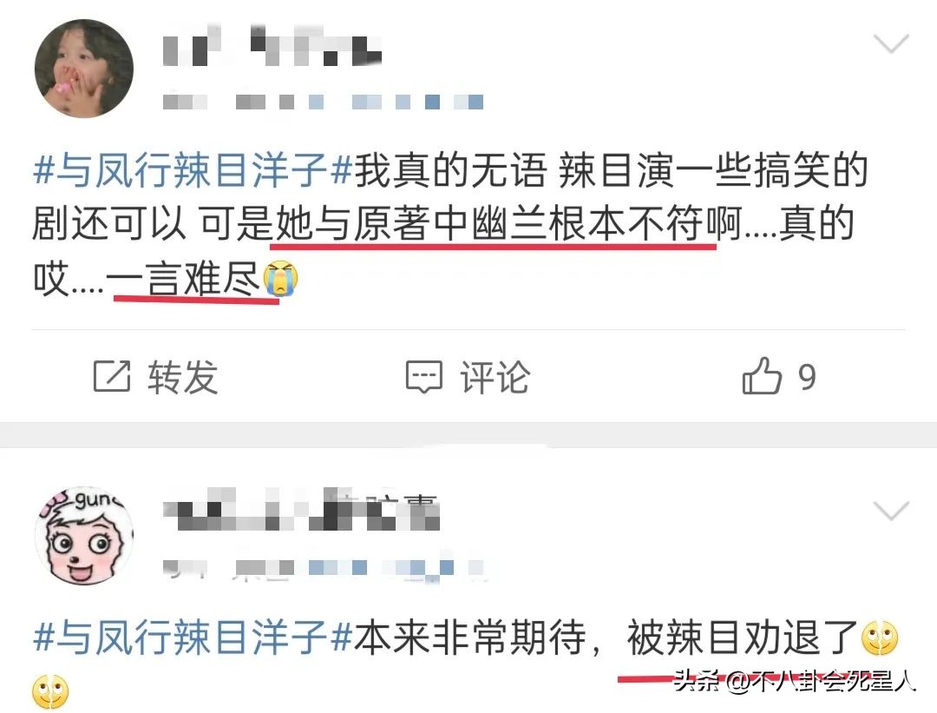Tap the 评论 label
Screen dimensions: 937x713
point(495,377)
